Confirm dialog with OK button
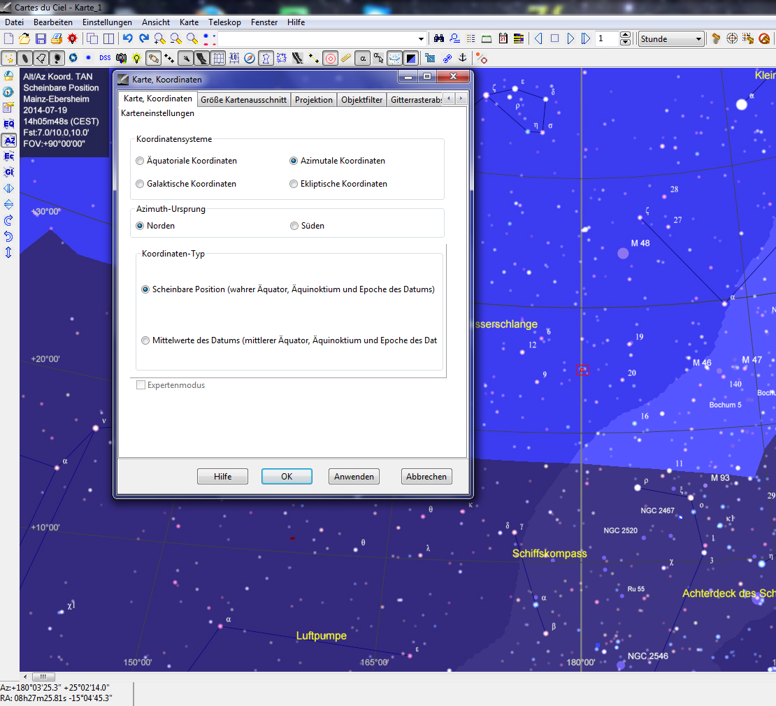Screen dimensions: 776x706 [x=287, y=477]
